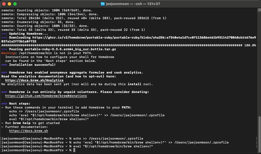Click the entered eval brew shellenv prompt command
Image resolution: width=261 pixels, height=154 pixels.
coord(113,146)
